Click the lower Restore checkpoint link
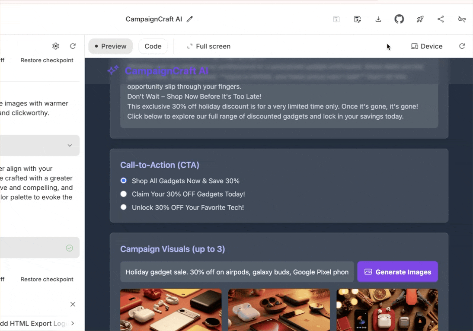Screen dimensions: 473x331 [47, 279]
